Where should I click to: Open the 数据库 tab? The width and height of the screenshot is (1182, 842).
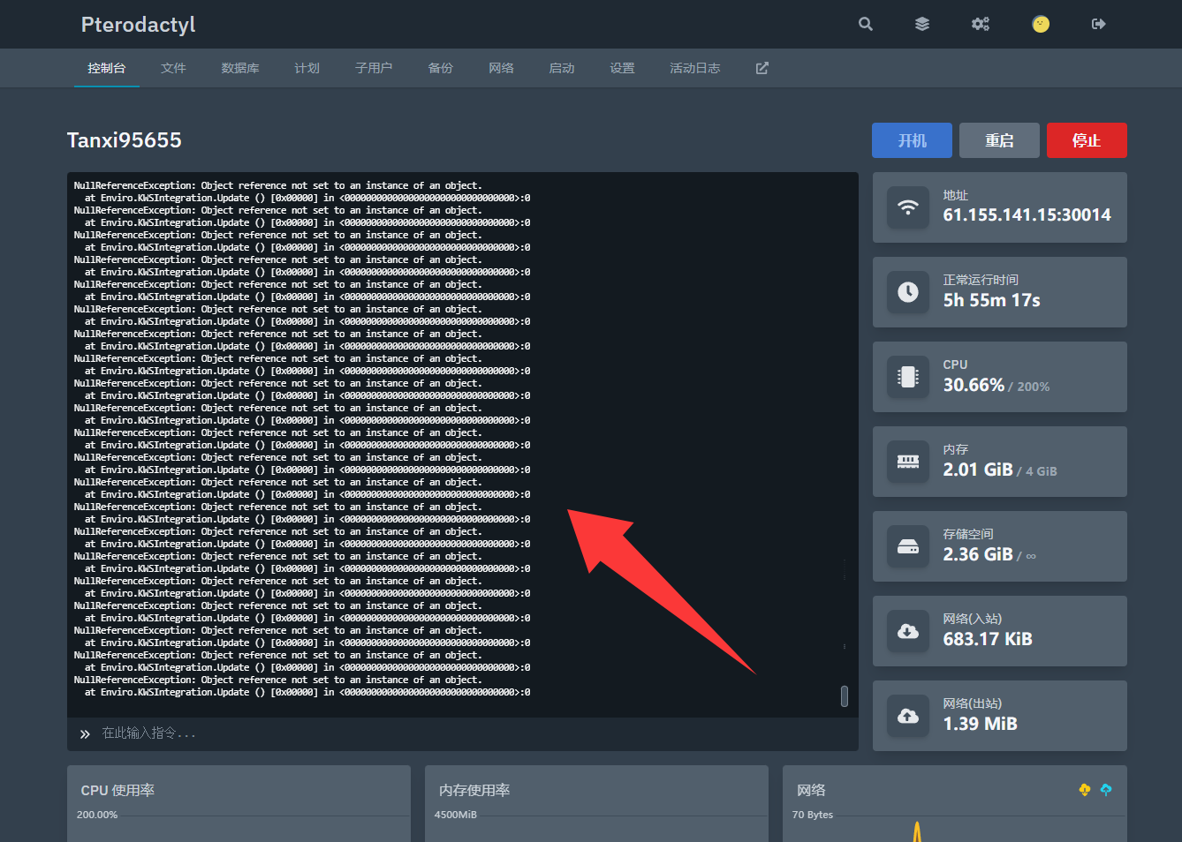(x=240, y=68)
